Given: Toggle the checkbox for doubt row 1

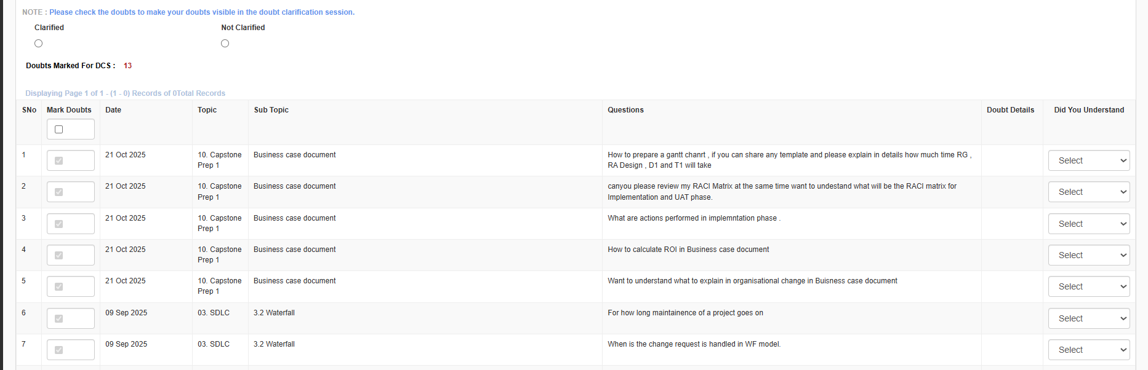Looking at the screenshot, I should click(x=59, y=161).
